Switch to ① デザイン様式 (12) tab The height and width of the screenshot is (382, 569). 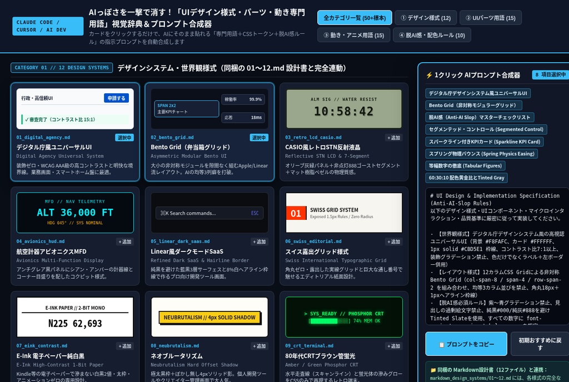click(426, 18)
